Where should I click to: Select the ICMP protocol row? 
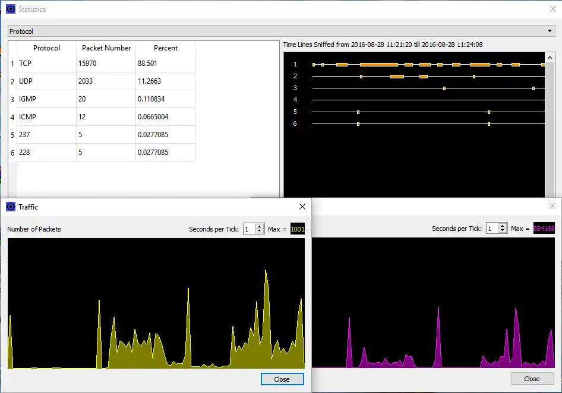[46, 116]
